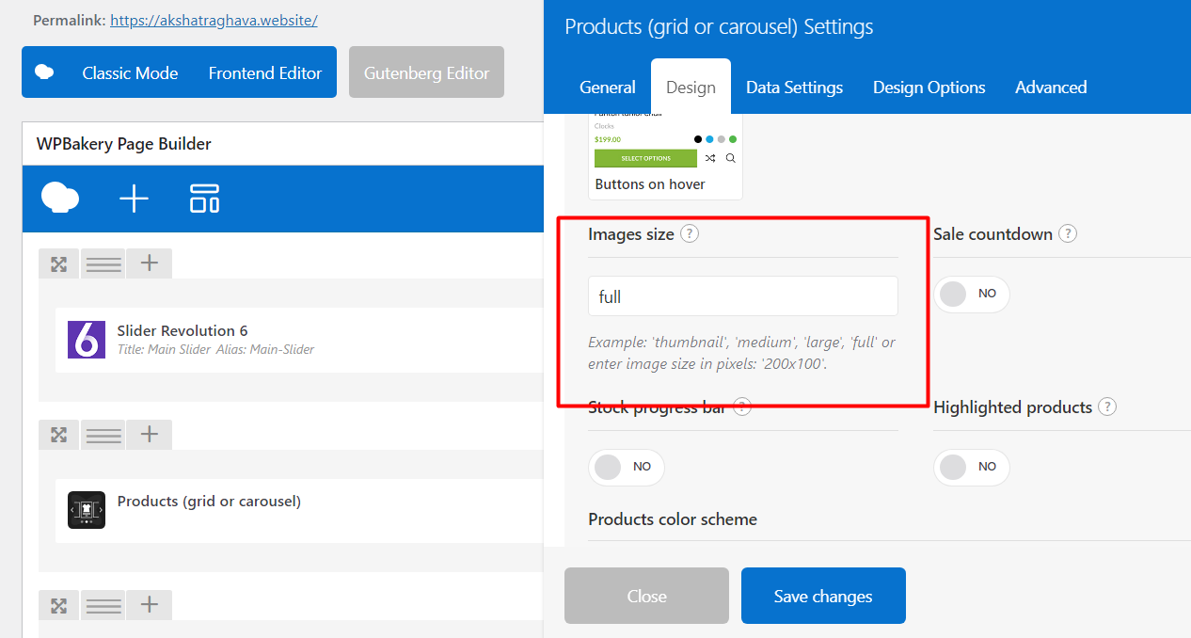Open the General tab
This screenshot has height=638, width=1191.
(x=608, y=87)
